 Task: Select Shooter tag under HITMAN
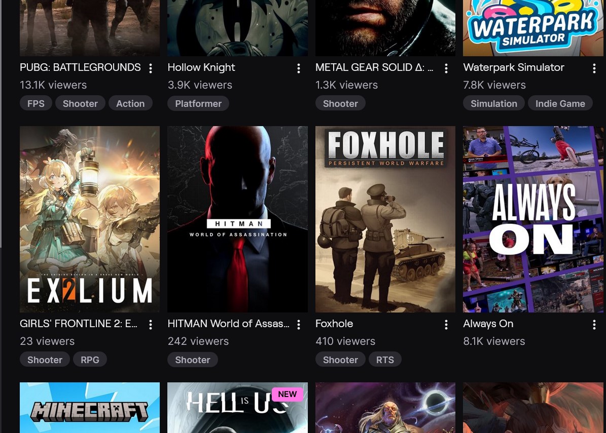[x=193, y=359]
